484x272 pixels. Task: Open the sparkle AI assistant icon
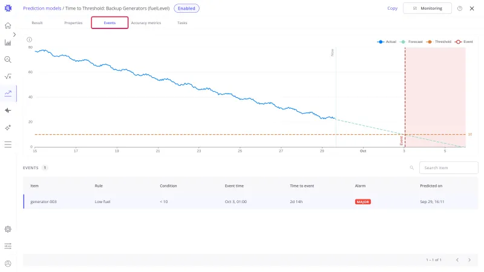8,128
